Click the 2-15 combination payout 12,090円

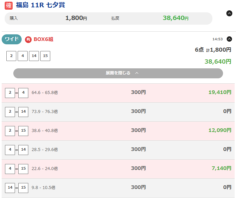tap(220, 130)
